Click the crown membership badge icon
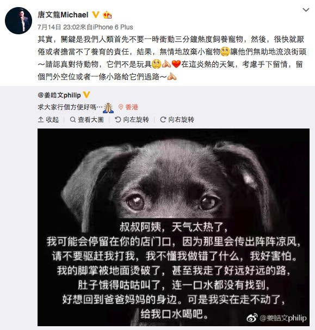The width and height of the screenshot is (315, 330). tap(107, 15)
